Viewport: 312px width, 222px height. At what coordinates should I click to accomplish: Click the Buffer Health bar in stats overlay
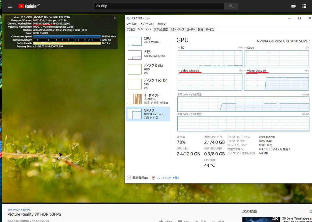pos(67,43)
